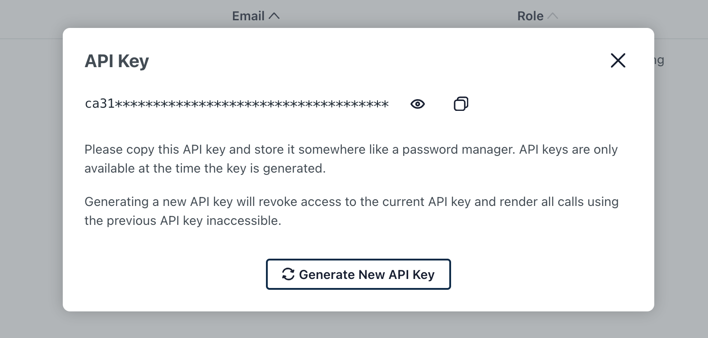This screenshot has width=708, height=338.
Task: Click the Generate New API Key button
Action: click(x=358, y=274)
